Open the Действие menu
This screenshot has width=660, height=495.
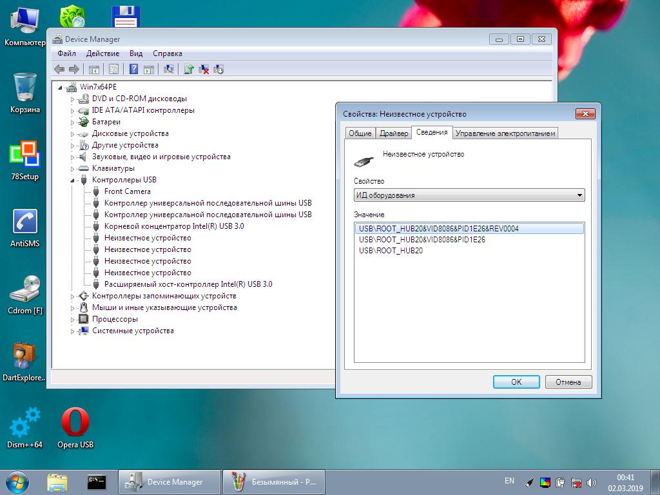102,53
